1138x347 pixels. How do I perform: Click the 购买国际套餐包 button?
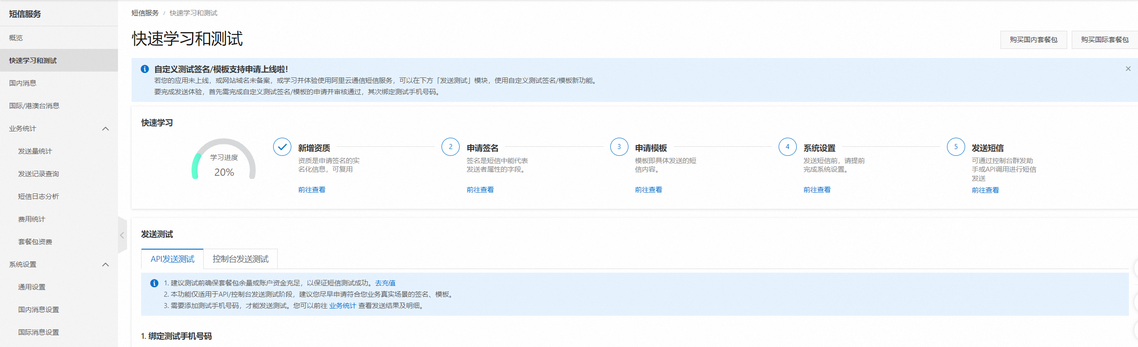click(1104, 40)
